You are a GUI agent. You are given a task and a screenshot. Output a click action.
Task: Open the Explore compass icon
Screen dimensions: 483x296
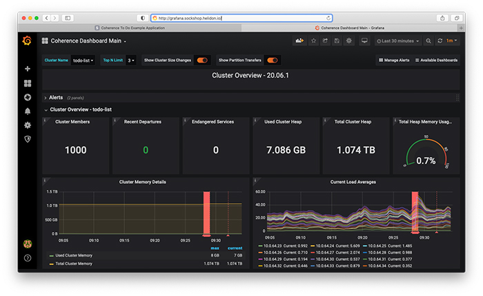click(28, 97)
